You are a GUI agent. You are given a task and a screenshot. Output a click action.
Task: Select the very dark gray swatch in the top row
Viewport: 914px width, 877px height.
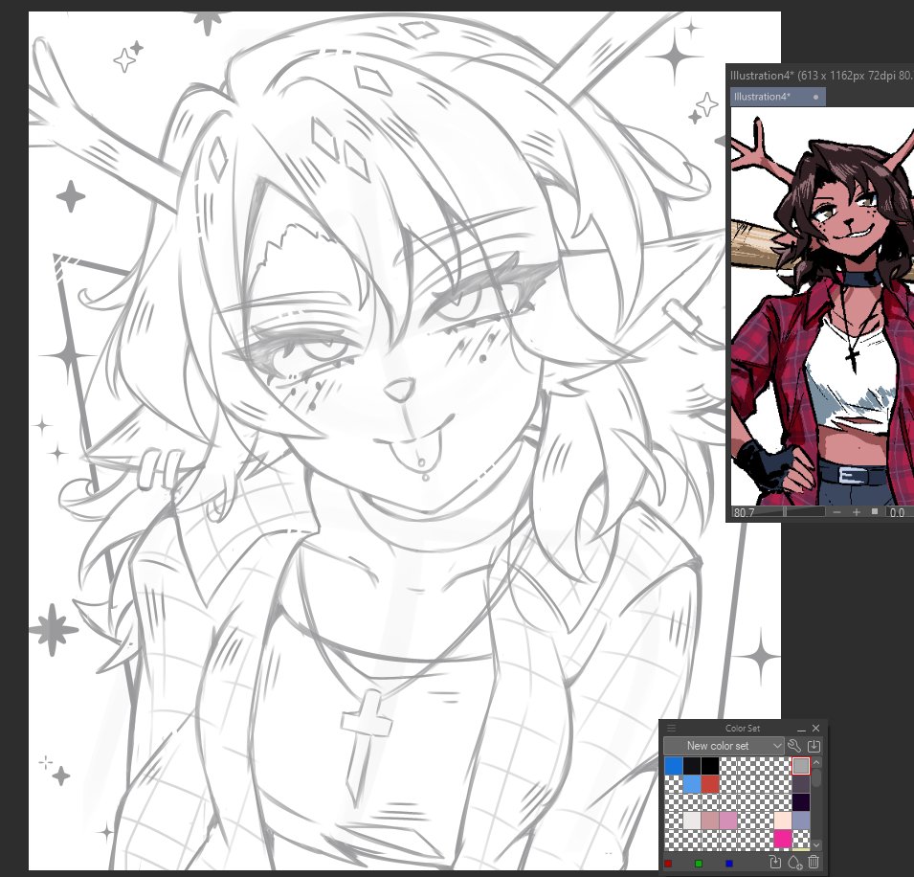691,766
